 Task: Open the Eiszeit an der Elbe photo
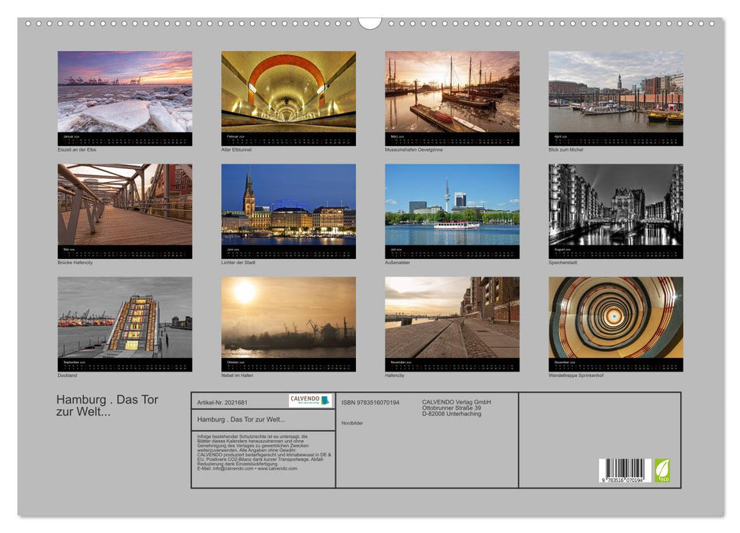pyautogui.click(x=125, y=92)
